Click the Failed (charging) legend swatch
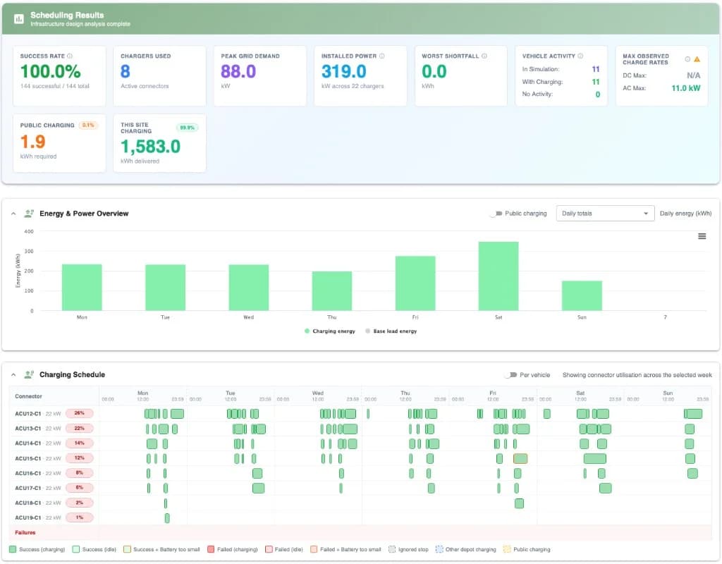The height and width of the screenshot is (564, 722). [x=211, y=549]
